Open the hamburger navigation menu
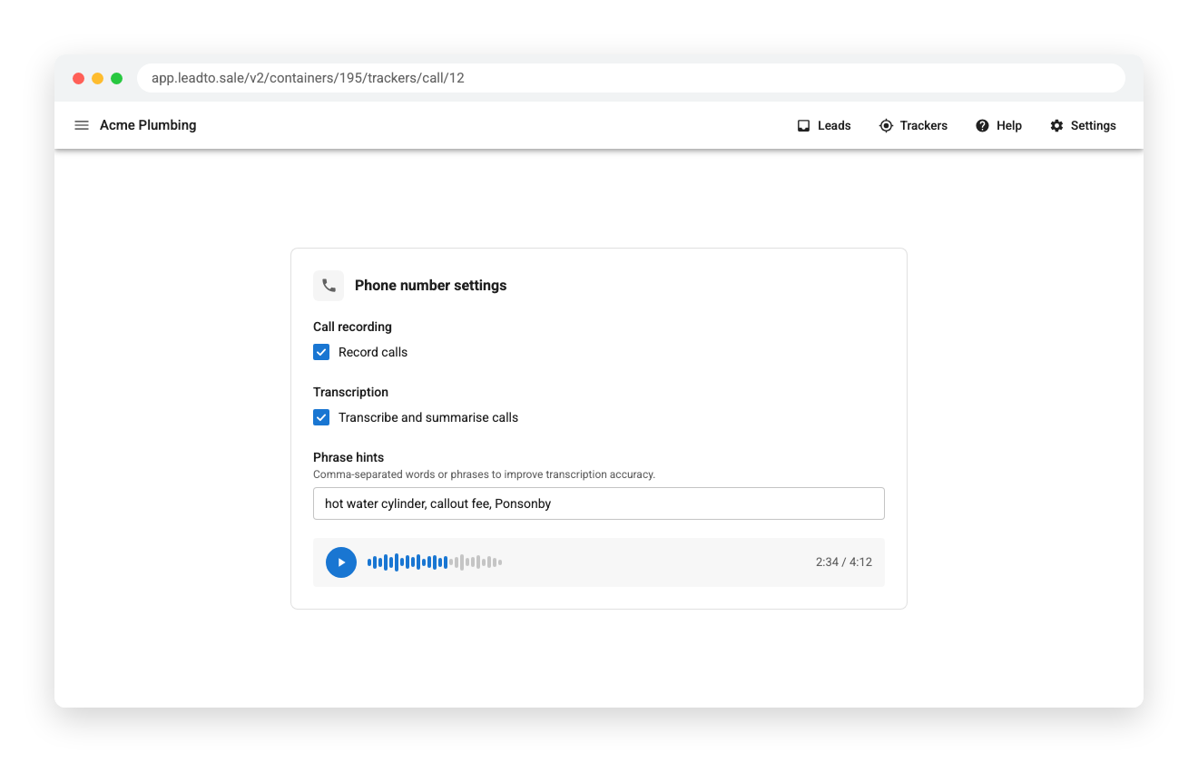The height and width of the screenshot is (762, 1198). [x=82, y=125]
